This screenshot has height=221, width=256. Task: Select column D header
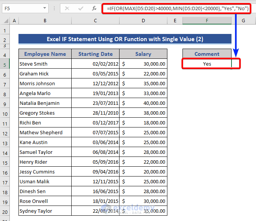point(143,21)
